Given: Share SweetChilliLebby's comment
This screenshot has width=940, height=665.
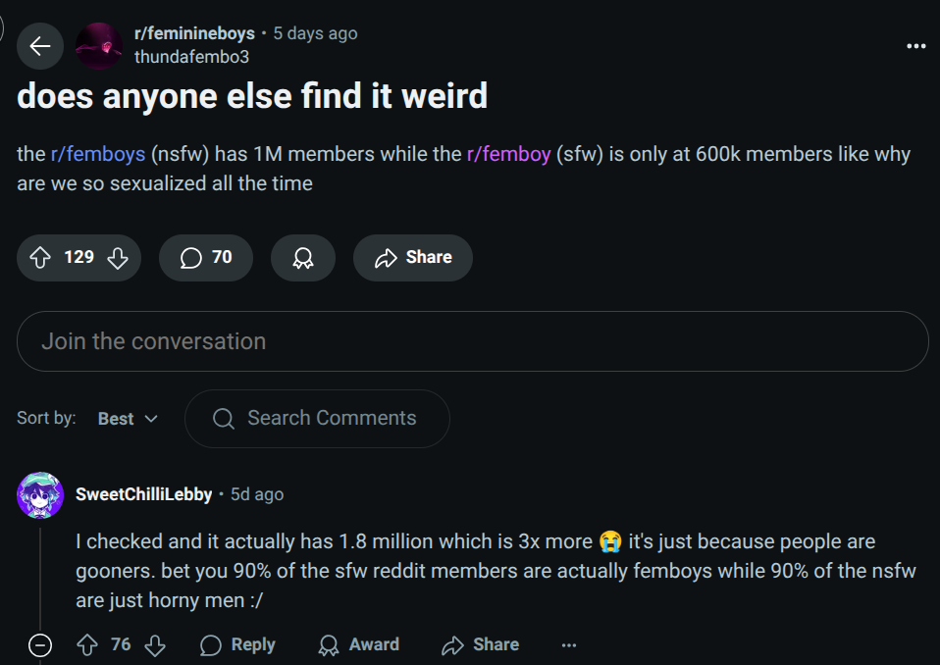Looking at the screenshot, I should (x=481, y=644).
